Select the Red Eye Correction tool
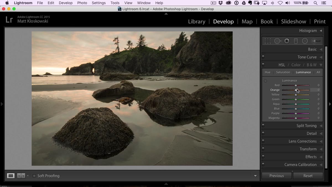The image size is (332, 187). coord(287,41)
